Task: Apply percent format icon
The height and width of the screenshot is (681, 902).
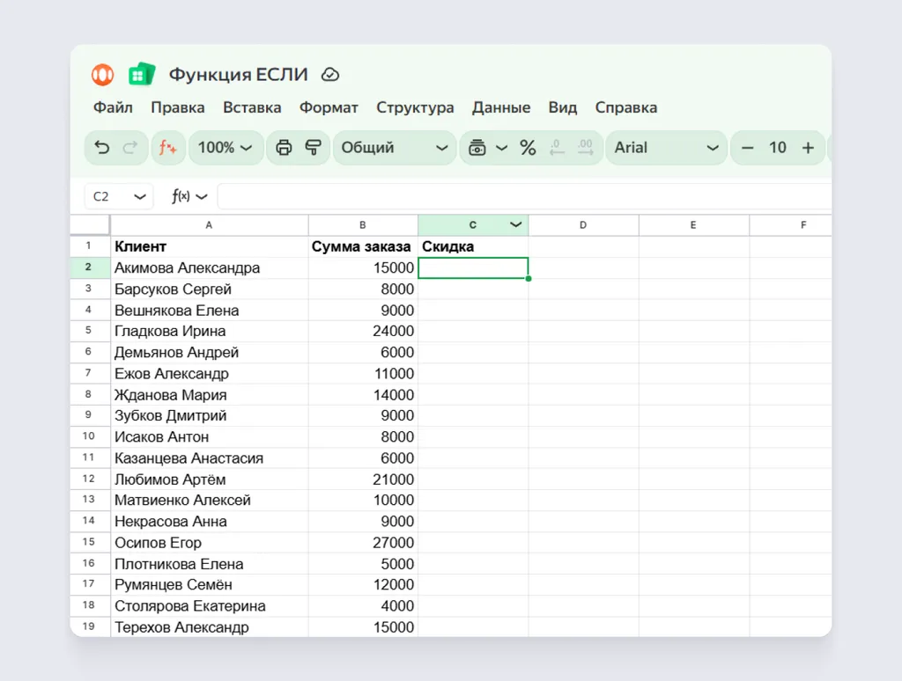Action: tap(528, 148)
